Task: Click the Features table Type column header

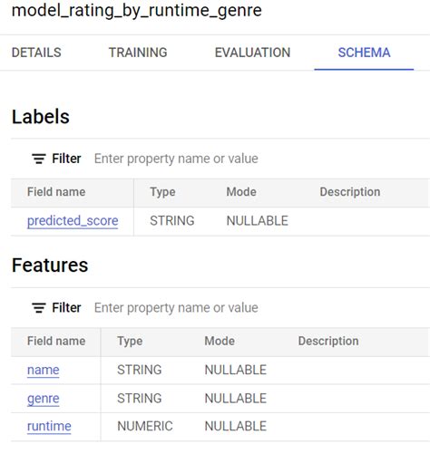Action: click(x=130, y=342)
